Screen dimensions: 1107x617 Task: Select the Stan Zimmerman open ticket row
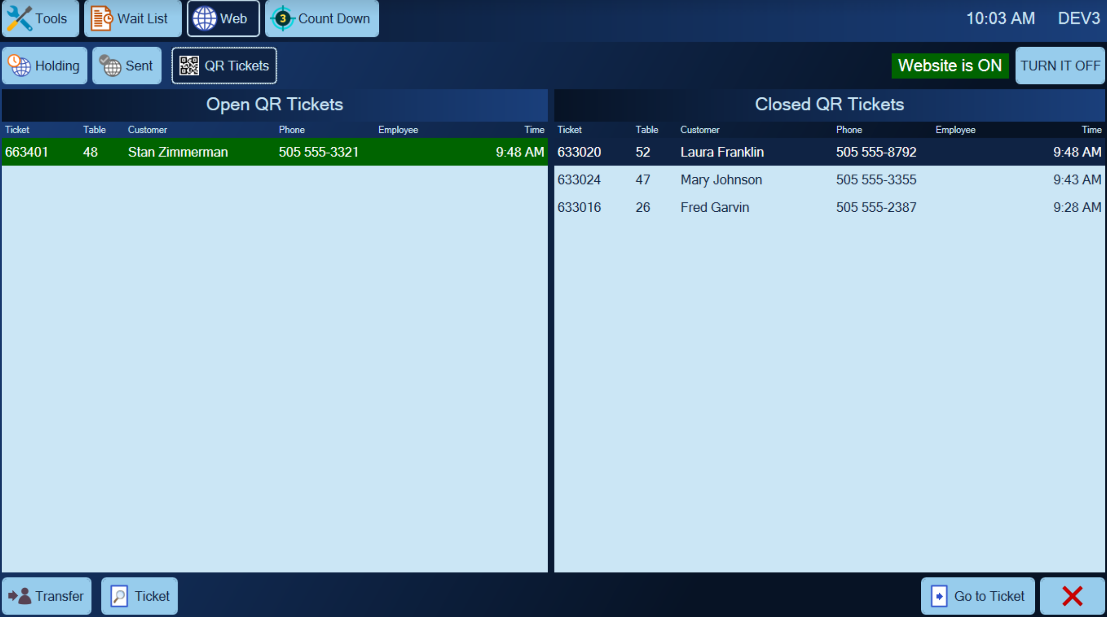(x=274, y=152)
